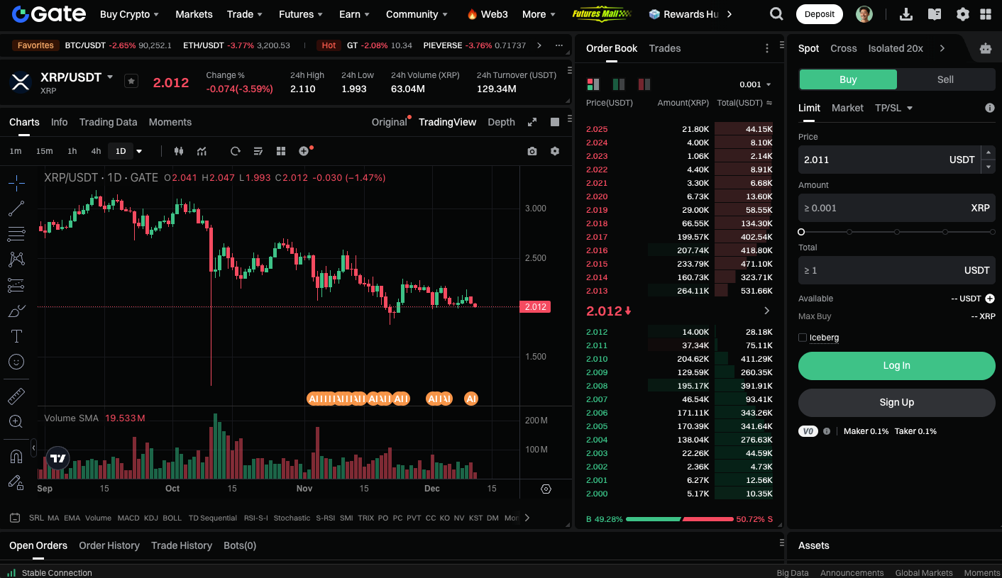Add XRP/USDT to favorites star
This screenshot has width=1002, height=578.
point(131,81)
